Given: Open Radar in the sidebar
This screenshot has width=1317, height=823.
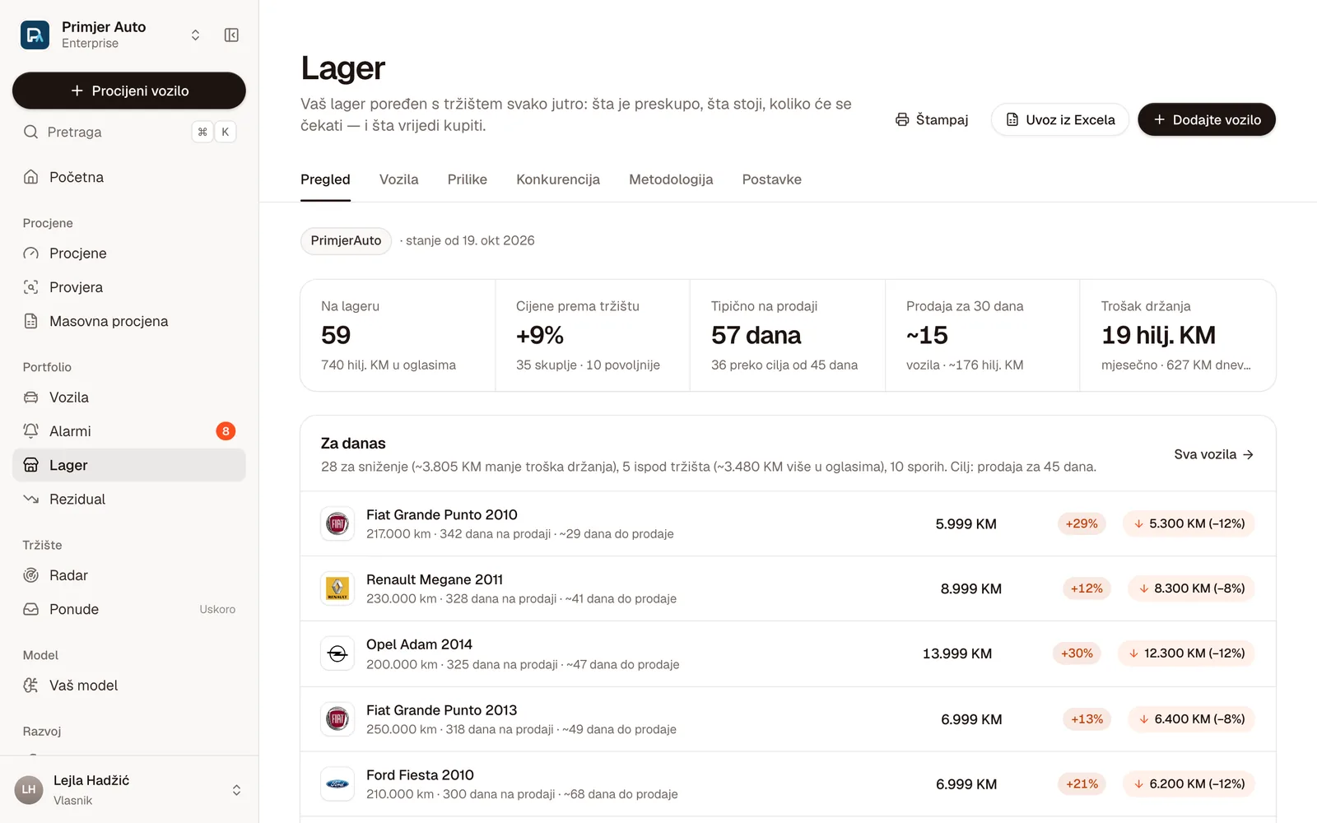Looking at the screenshot, I should click(x=129, y=575).
